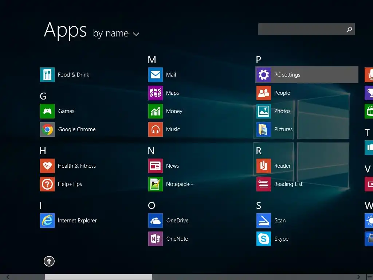373x280 pixels.
Task: Launch the Notepad++ icon
Action: pyautogui.click(x=156, y=184)
